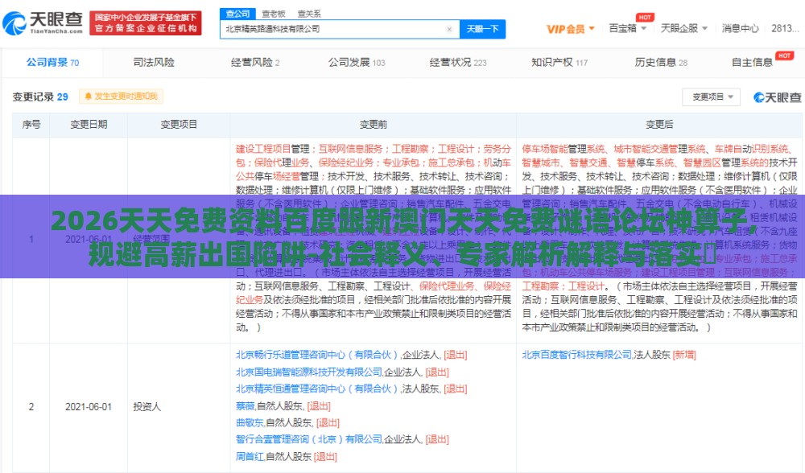805x473 pixels.
Task: Click the 变更后 column header
Action: pos(659,125)
